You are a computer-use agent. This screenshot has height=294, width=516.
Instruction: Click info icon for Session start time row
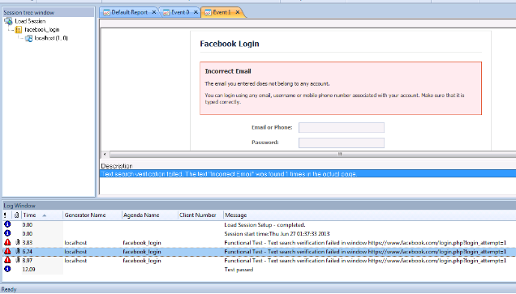point(7,233)
